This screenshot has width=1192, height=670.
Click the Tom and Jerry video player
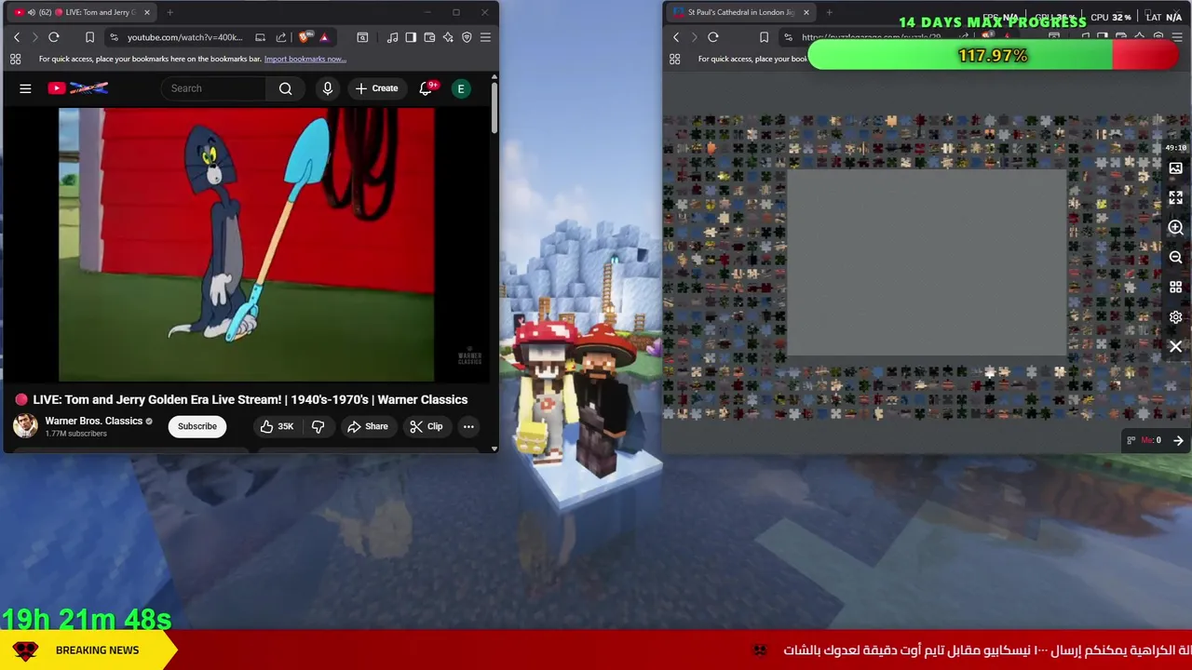pyautogui.click(x=246, y=245)
